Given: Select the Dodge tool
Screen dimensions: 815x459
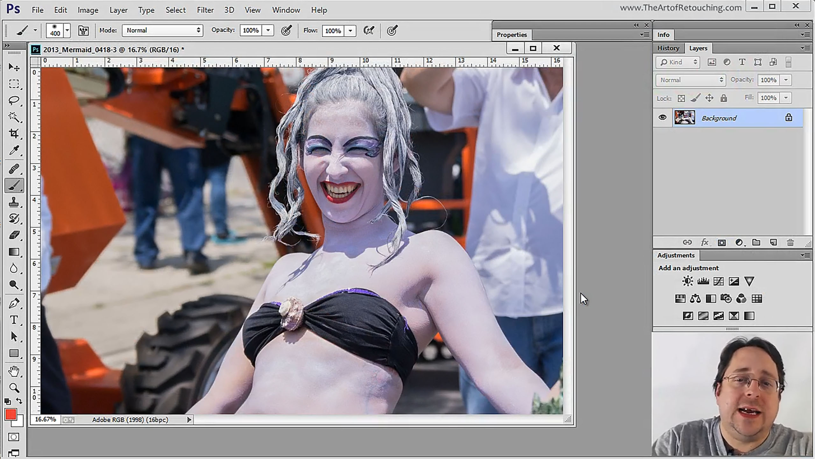Looking at the screenshot, I should [14, 285].
